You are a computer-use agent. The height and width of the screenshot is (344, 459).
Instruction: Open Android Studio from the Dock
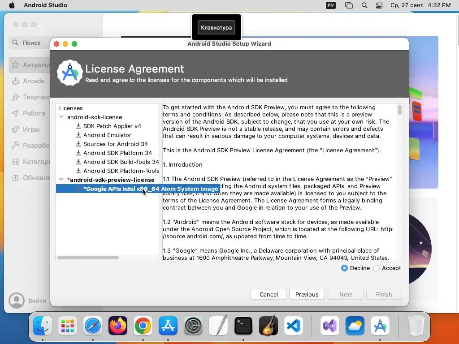(x=380, y=326)
